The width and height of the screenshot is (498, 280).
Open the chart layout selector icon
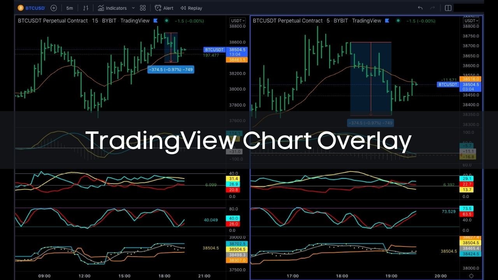pyautogui.click(x=448, y=8)
